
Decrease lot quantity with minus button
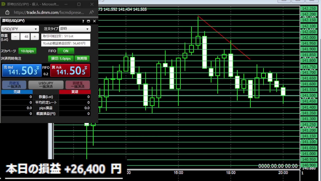[x=15, y=37]
